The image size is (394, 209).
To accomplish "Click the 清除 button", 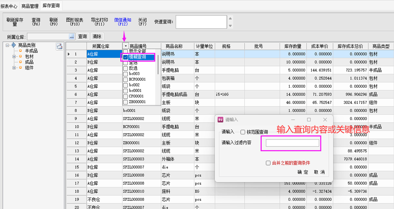I will pyautogui.click(x=97, y=36).
